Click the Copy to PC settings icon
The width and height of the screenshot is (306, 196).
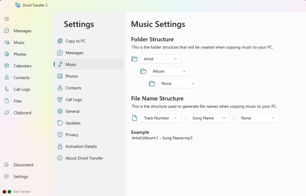tap(60, 41)
